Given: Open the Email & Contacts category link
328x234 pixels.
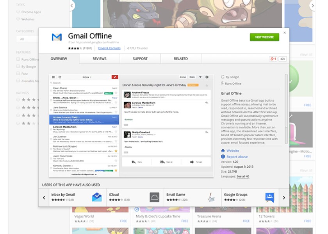Looking at the screenshot, I should (109, 48).
